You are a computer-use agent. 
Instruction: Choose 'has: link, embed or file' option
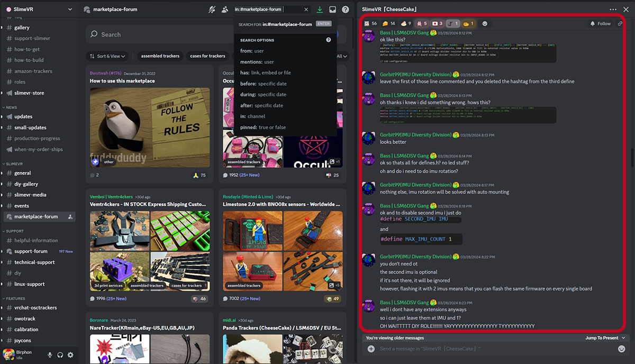[x=265, y=72]
